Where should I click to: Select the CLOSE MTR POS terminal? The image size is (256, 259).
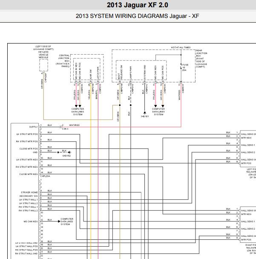[x=29, y=148]
